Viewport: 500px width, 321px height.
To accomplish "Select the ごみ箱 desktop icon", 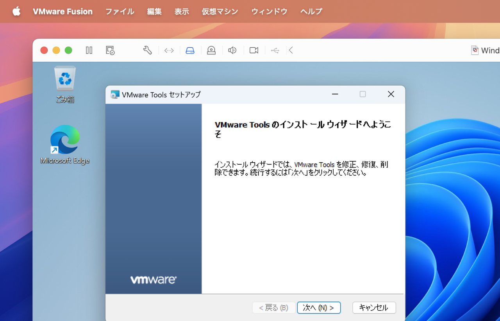I will [x=65, y=84].
